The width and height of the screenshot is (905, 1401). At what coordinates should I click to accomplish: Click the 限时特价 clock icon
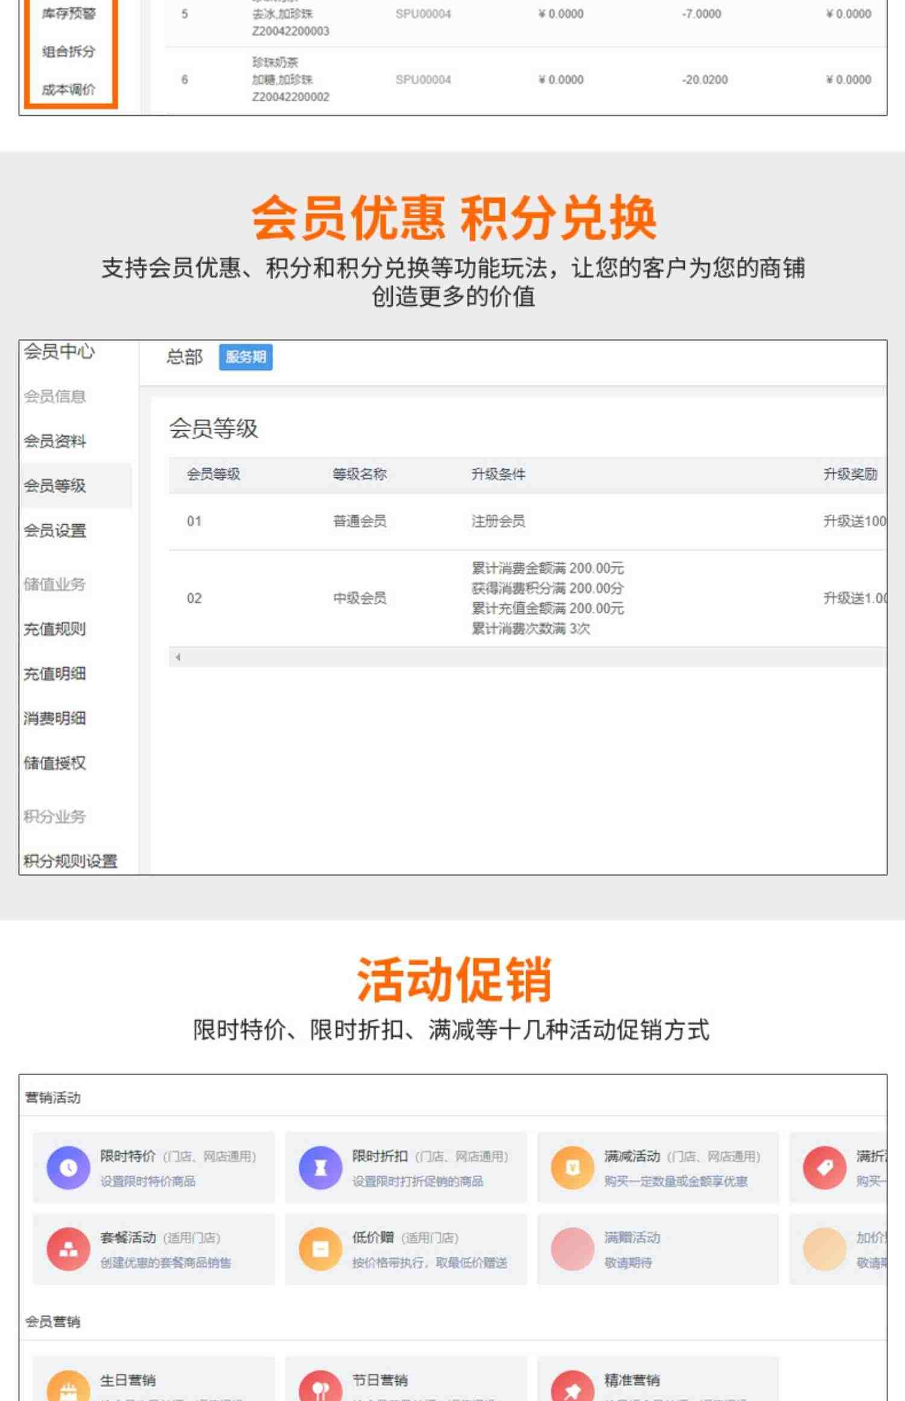68,1167
